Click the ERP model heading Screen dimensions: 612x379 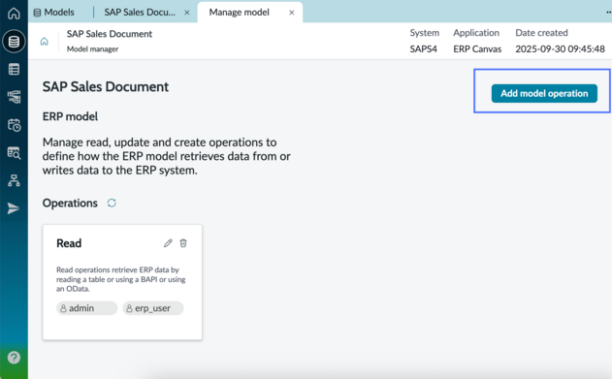pyautogui.click(x=70, y=116)
